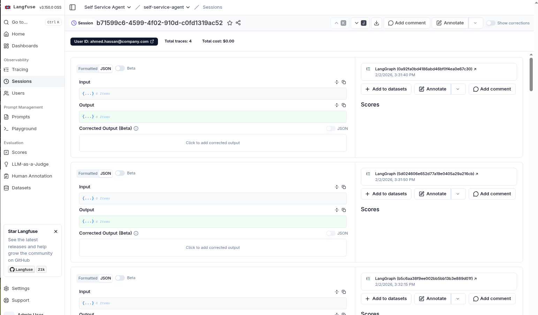Expand all Output items in second trace
This screenshot has width=538, height=315.
(x=337, y=210)
